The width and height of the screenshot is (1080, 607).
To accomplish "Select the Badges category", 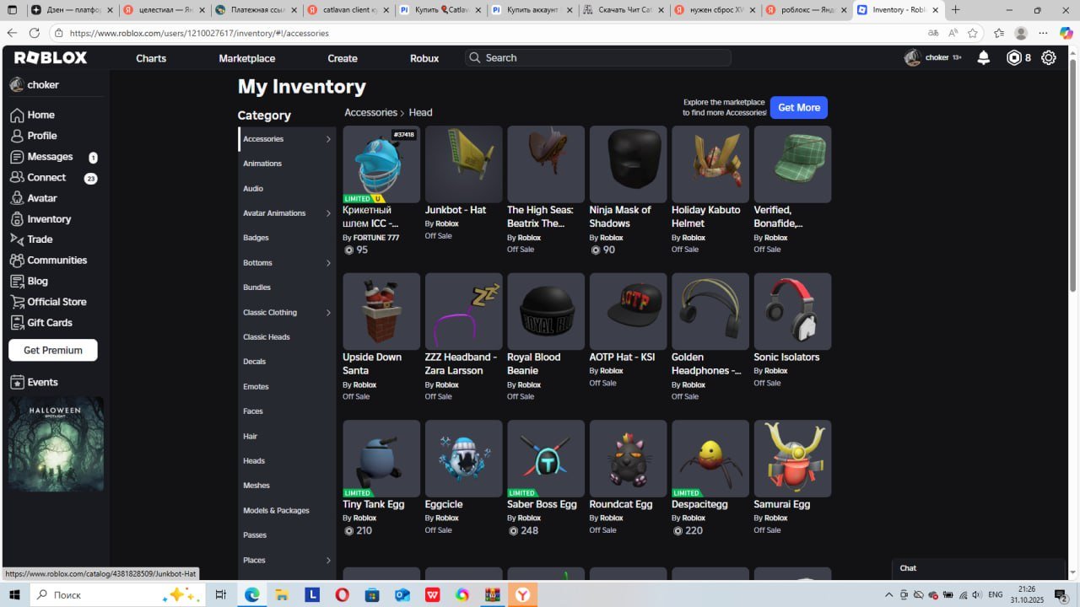I will tap(256, 238).
